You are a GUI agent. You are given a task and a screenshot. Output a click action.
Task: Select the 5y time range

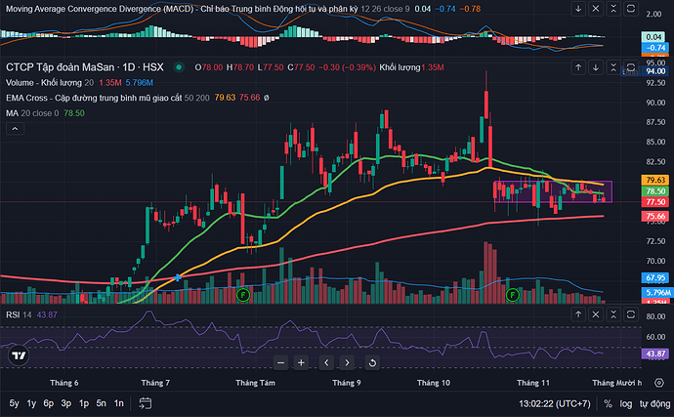coord(14,403)
